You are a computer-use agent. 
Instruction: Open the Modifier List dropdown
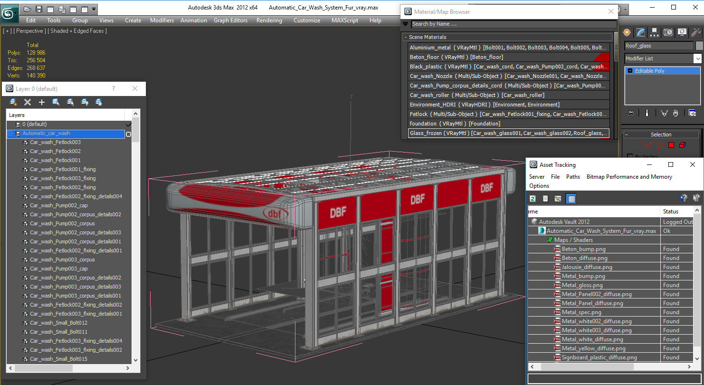coord(697,58)
